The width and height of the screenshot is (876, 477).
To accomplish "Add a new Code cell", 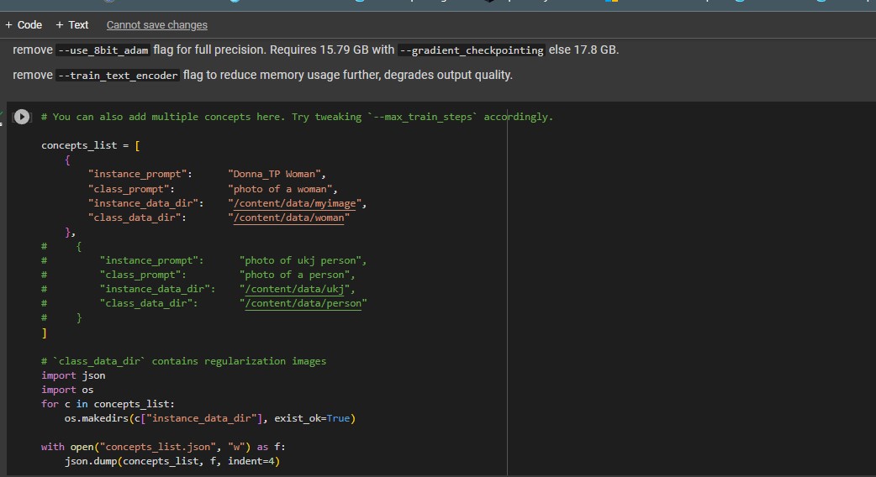I will coord(24,25).
